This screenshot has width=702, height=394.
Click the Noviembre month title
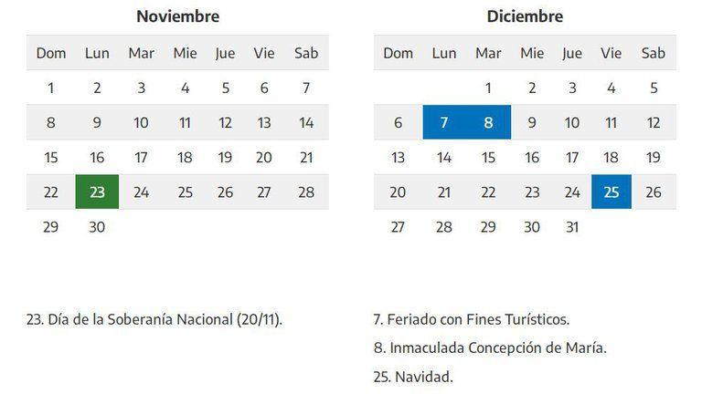click(x=177, y=16)
